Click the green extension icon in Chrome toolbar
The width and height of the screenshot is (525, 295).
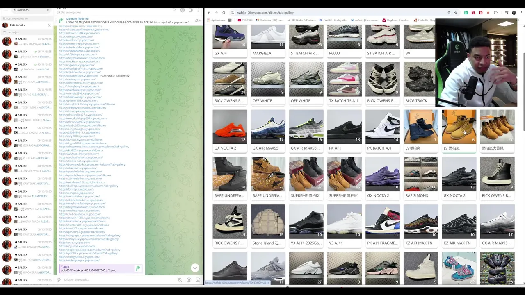coord(466,13)
